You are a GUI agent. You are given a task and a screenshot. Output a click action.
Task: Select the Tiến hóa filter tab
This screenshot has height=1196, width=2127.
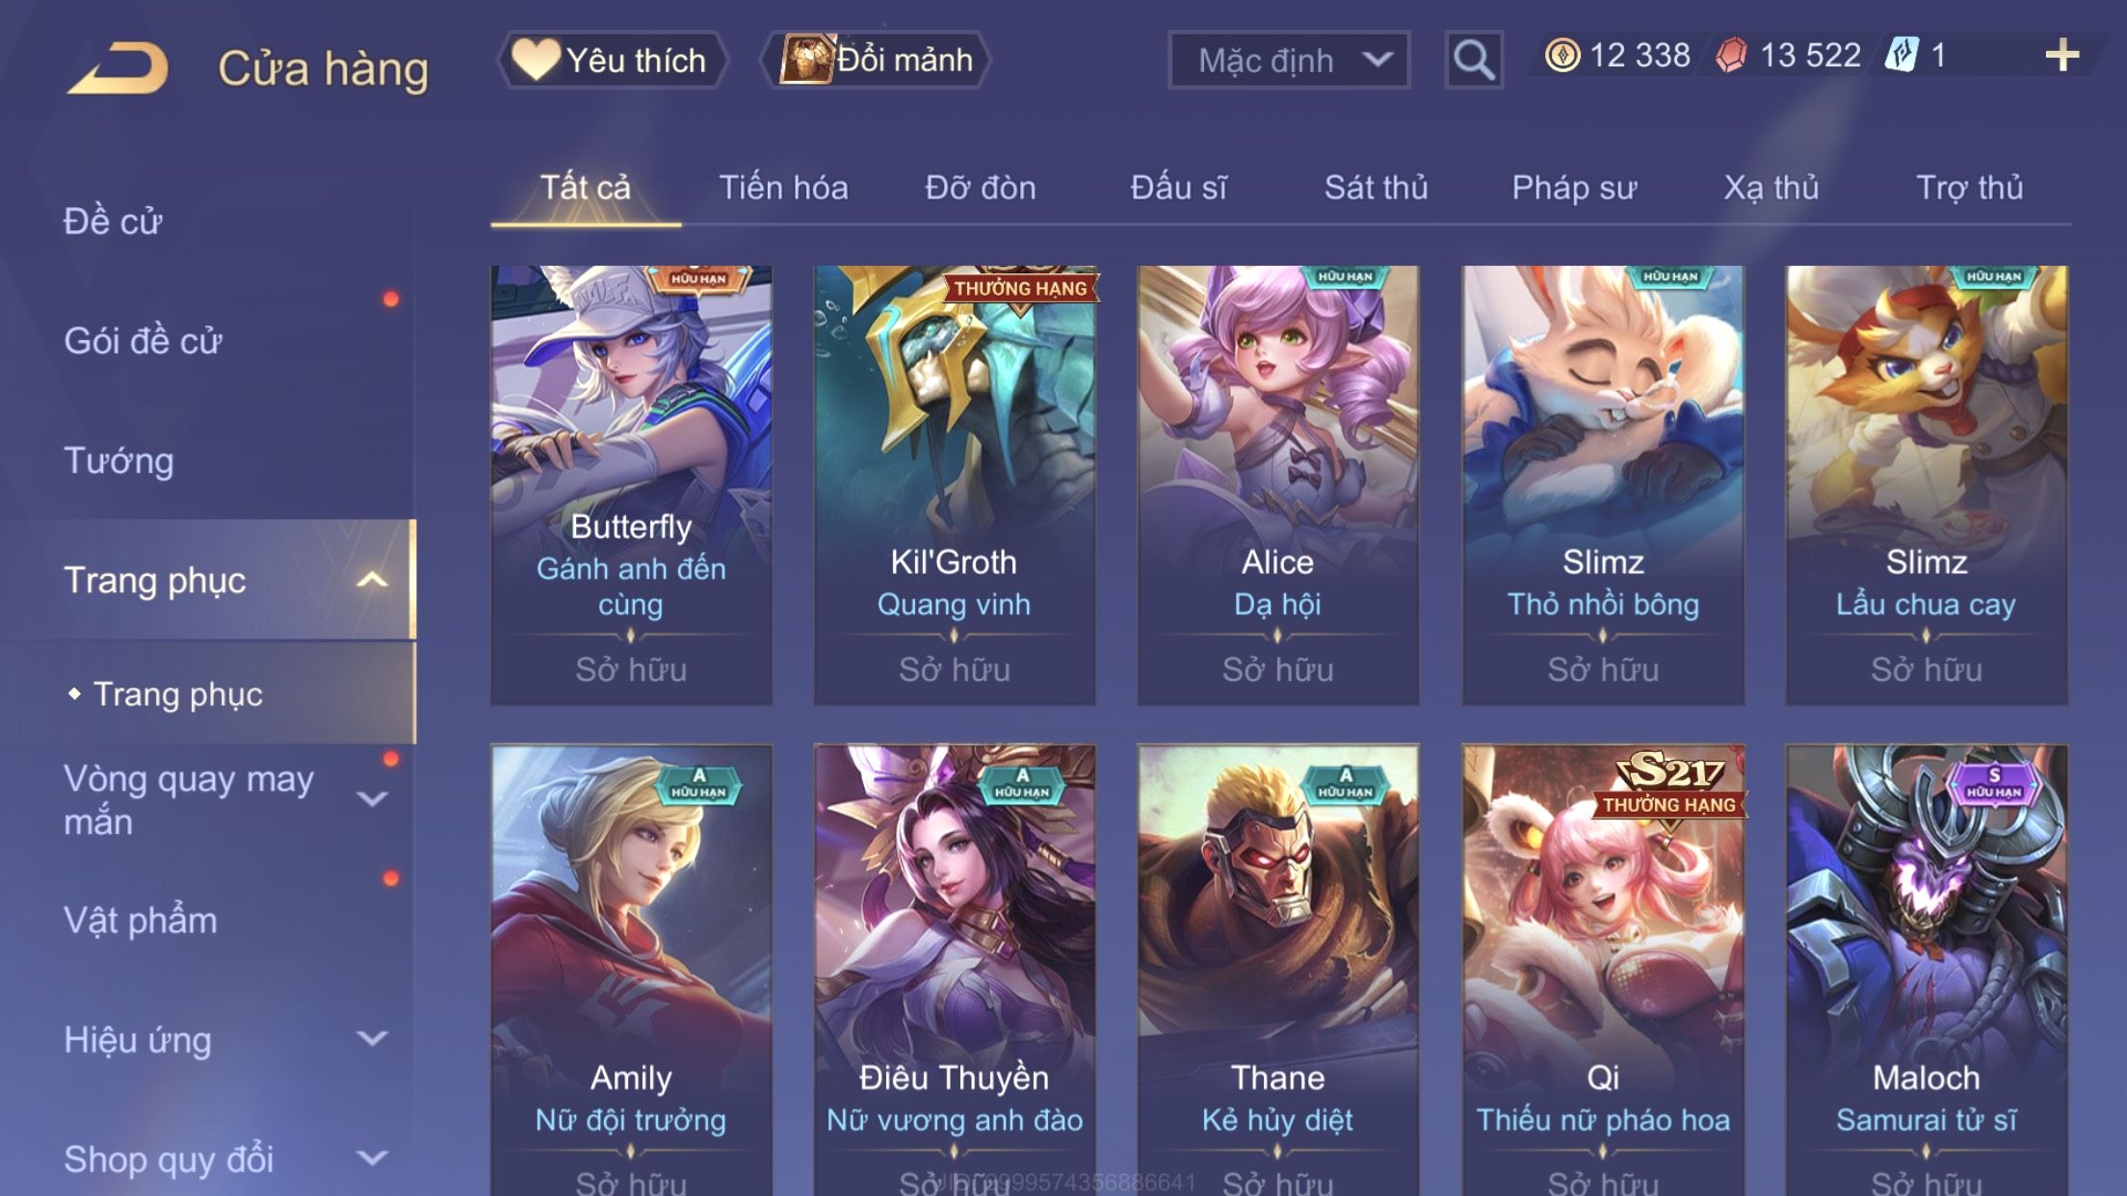click(783, 188)
